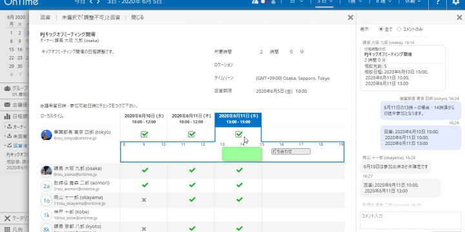Toggle the 6月11日 10:00 checkbox for tokyo

pos(192,135)
